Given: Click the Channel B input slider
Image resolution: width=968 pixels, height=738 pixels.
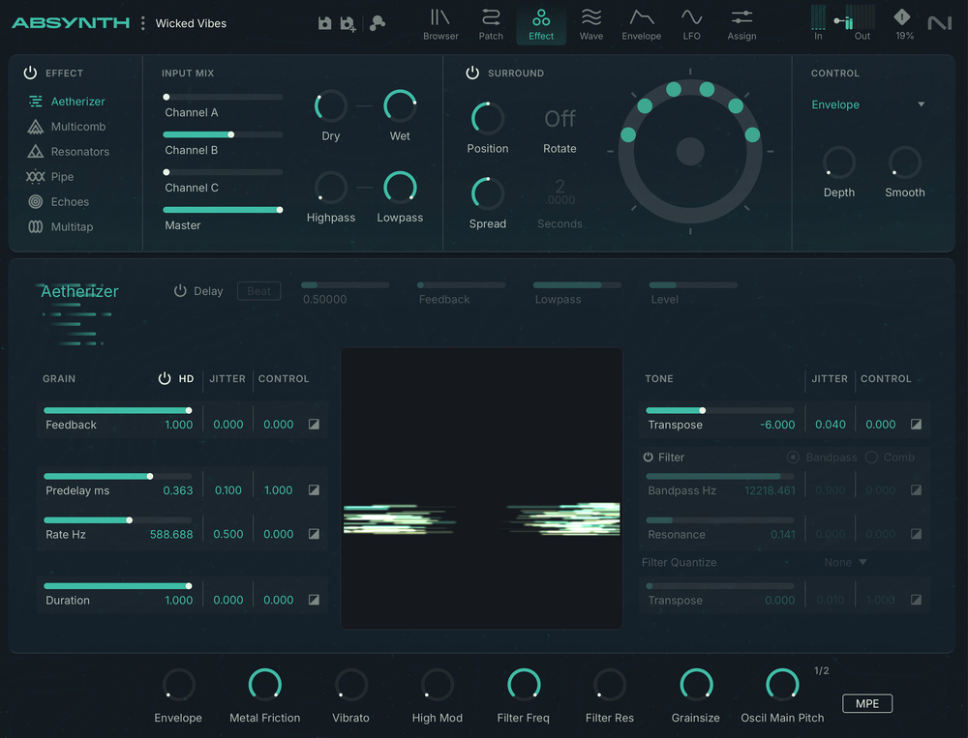Looking at the screenshot, I should point(223,134).
